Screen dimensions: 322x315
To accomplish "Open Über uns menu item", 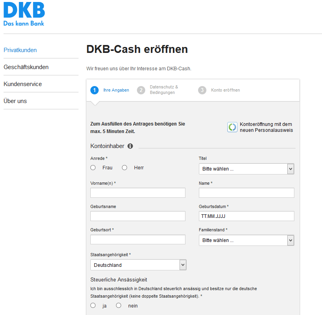I will (15, 101).
